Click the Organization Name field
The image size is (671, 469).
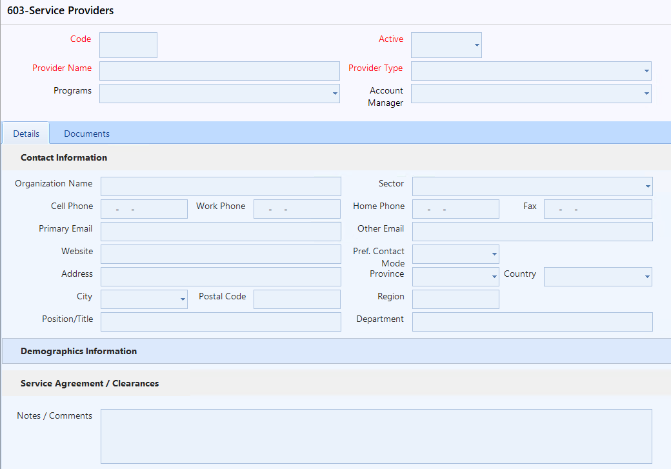221,186
